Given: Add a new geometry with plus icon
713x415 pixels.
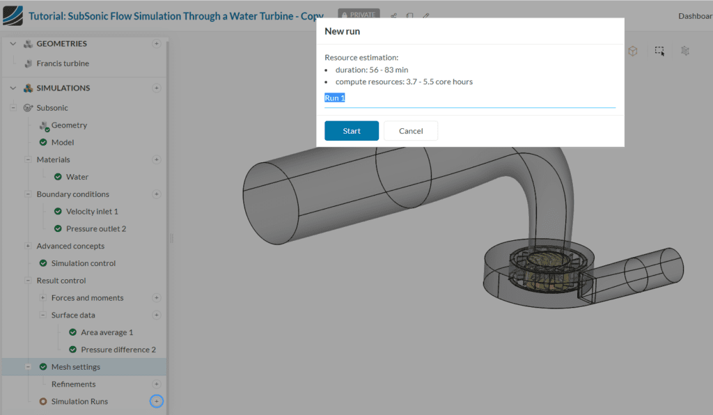Looking at the screenshot, I should point(157,44).
